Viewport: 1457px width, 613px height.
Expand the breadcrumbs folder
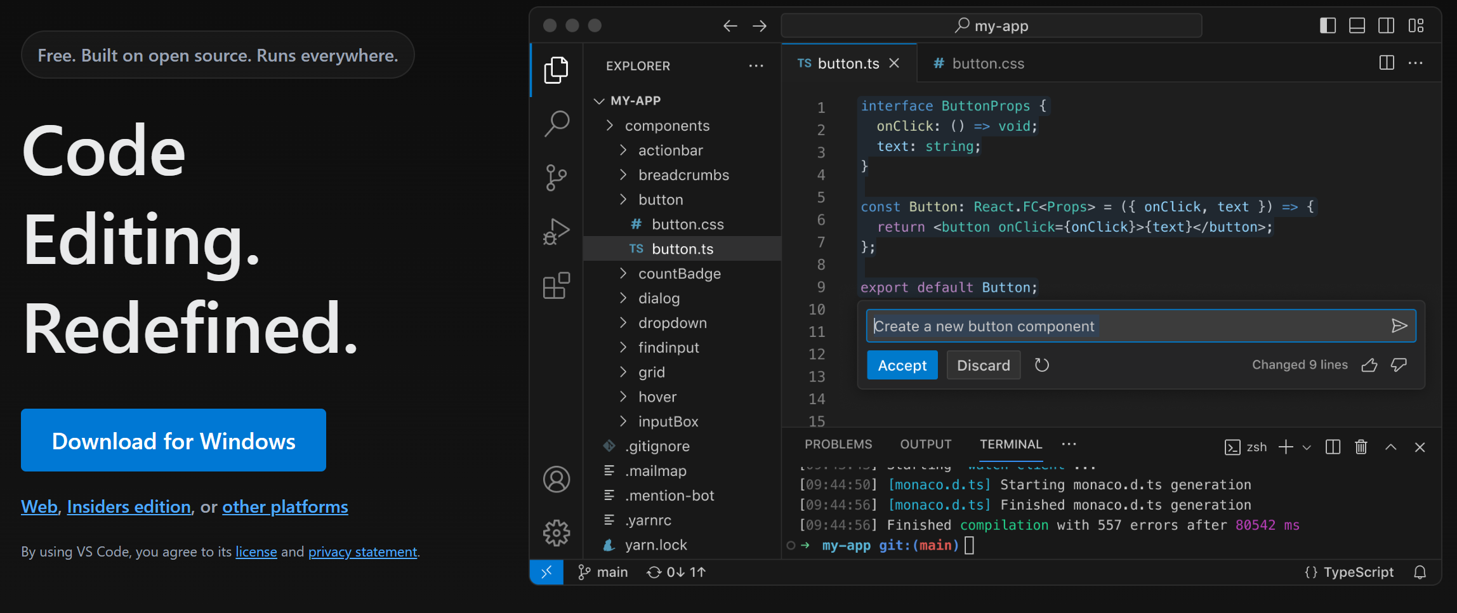[x=683, y=175]
